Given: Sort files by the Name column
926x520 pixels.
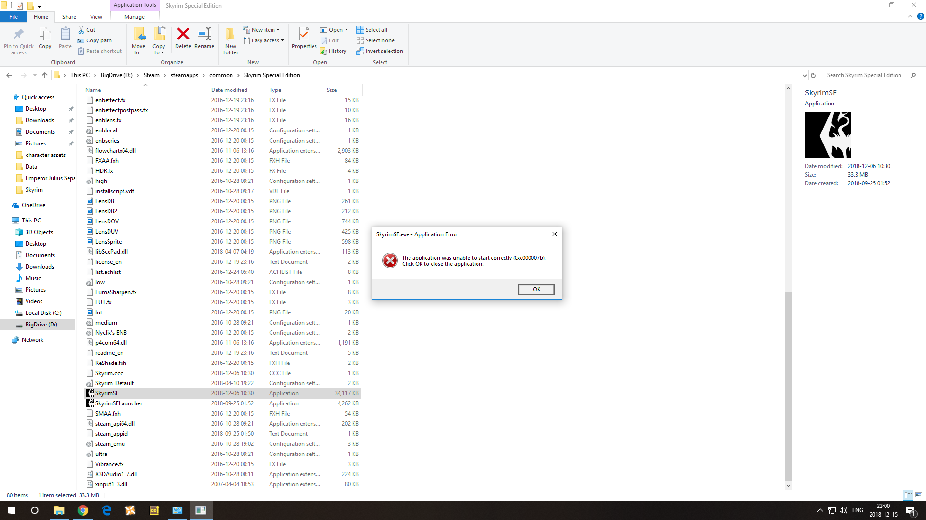Looking at the screenshot, I should click(x=146, y=90).
